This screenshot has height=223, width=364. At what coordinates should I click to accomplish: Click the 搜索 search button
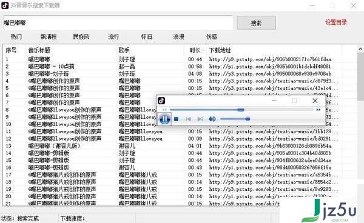(256, 22)
